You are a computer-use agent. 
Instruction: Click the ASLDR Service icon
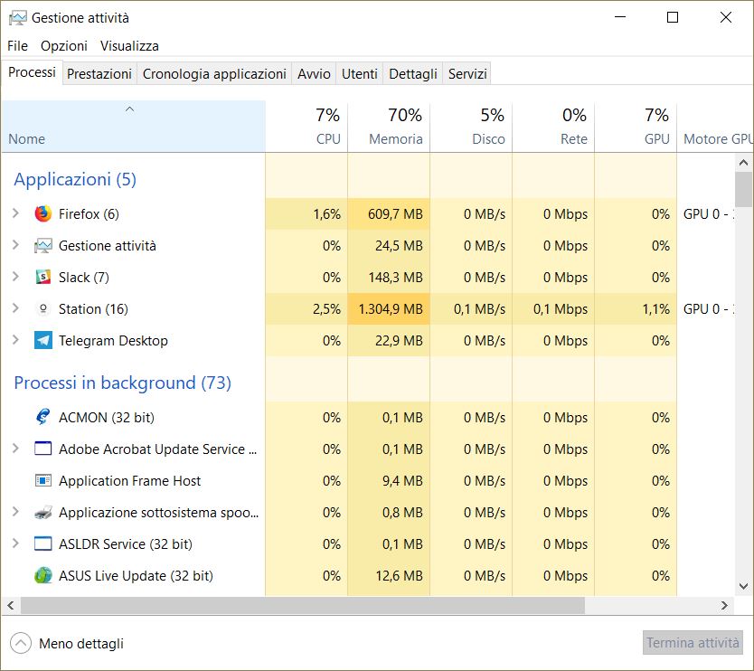point(43,544)
